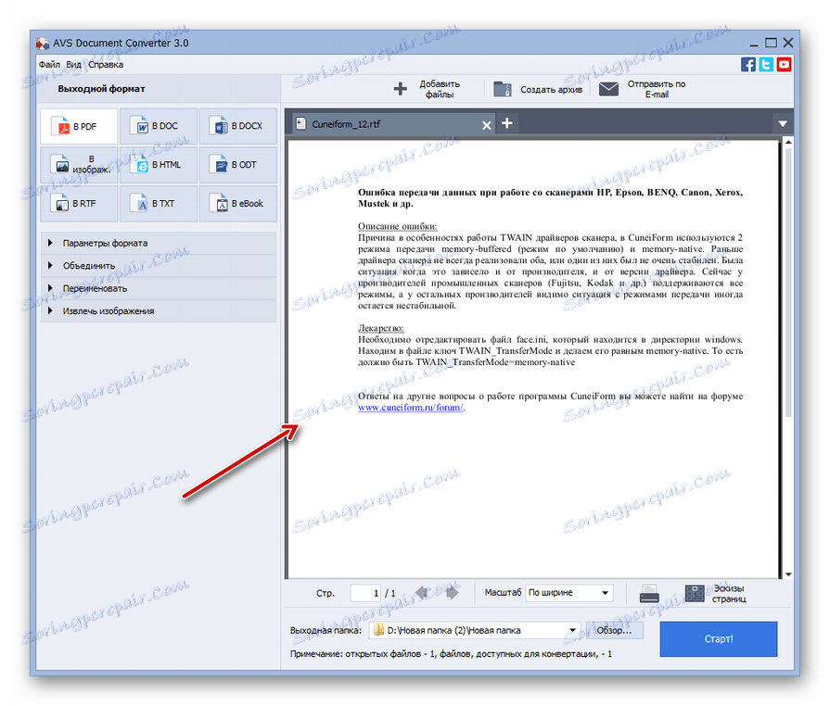Browse for an output folder

pos(614,630)
